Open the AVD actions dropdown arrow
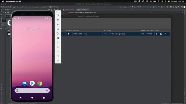The width and height of the screenshot is (186, 104). pyautogui.click(x=165, y=34)
